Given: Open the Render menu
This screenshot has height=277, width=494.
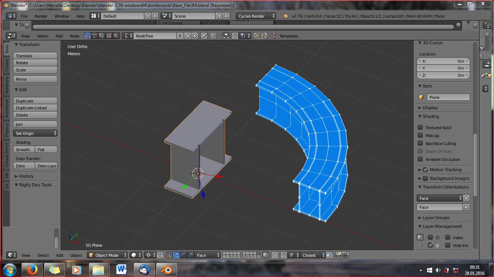Looking at the screenshot, I should (41, 16).
